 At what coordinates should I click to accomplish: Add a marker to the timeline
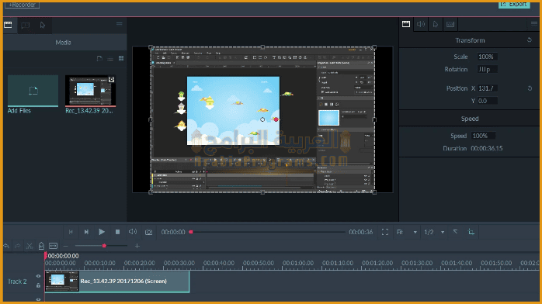[x=41, y=246]
